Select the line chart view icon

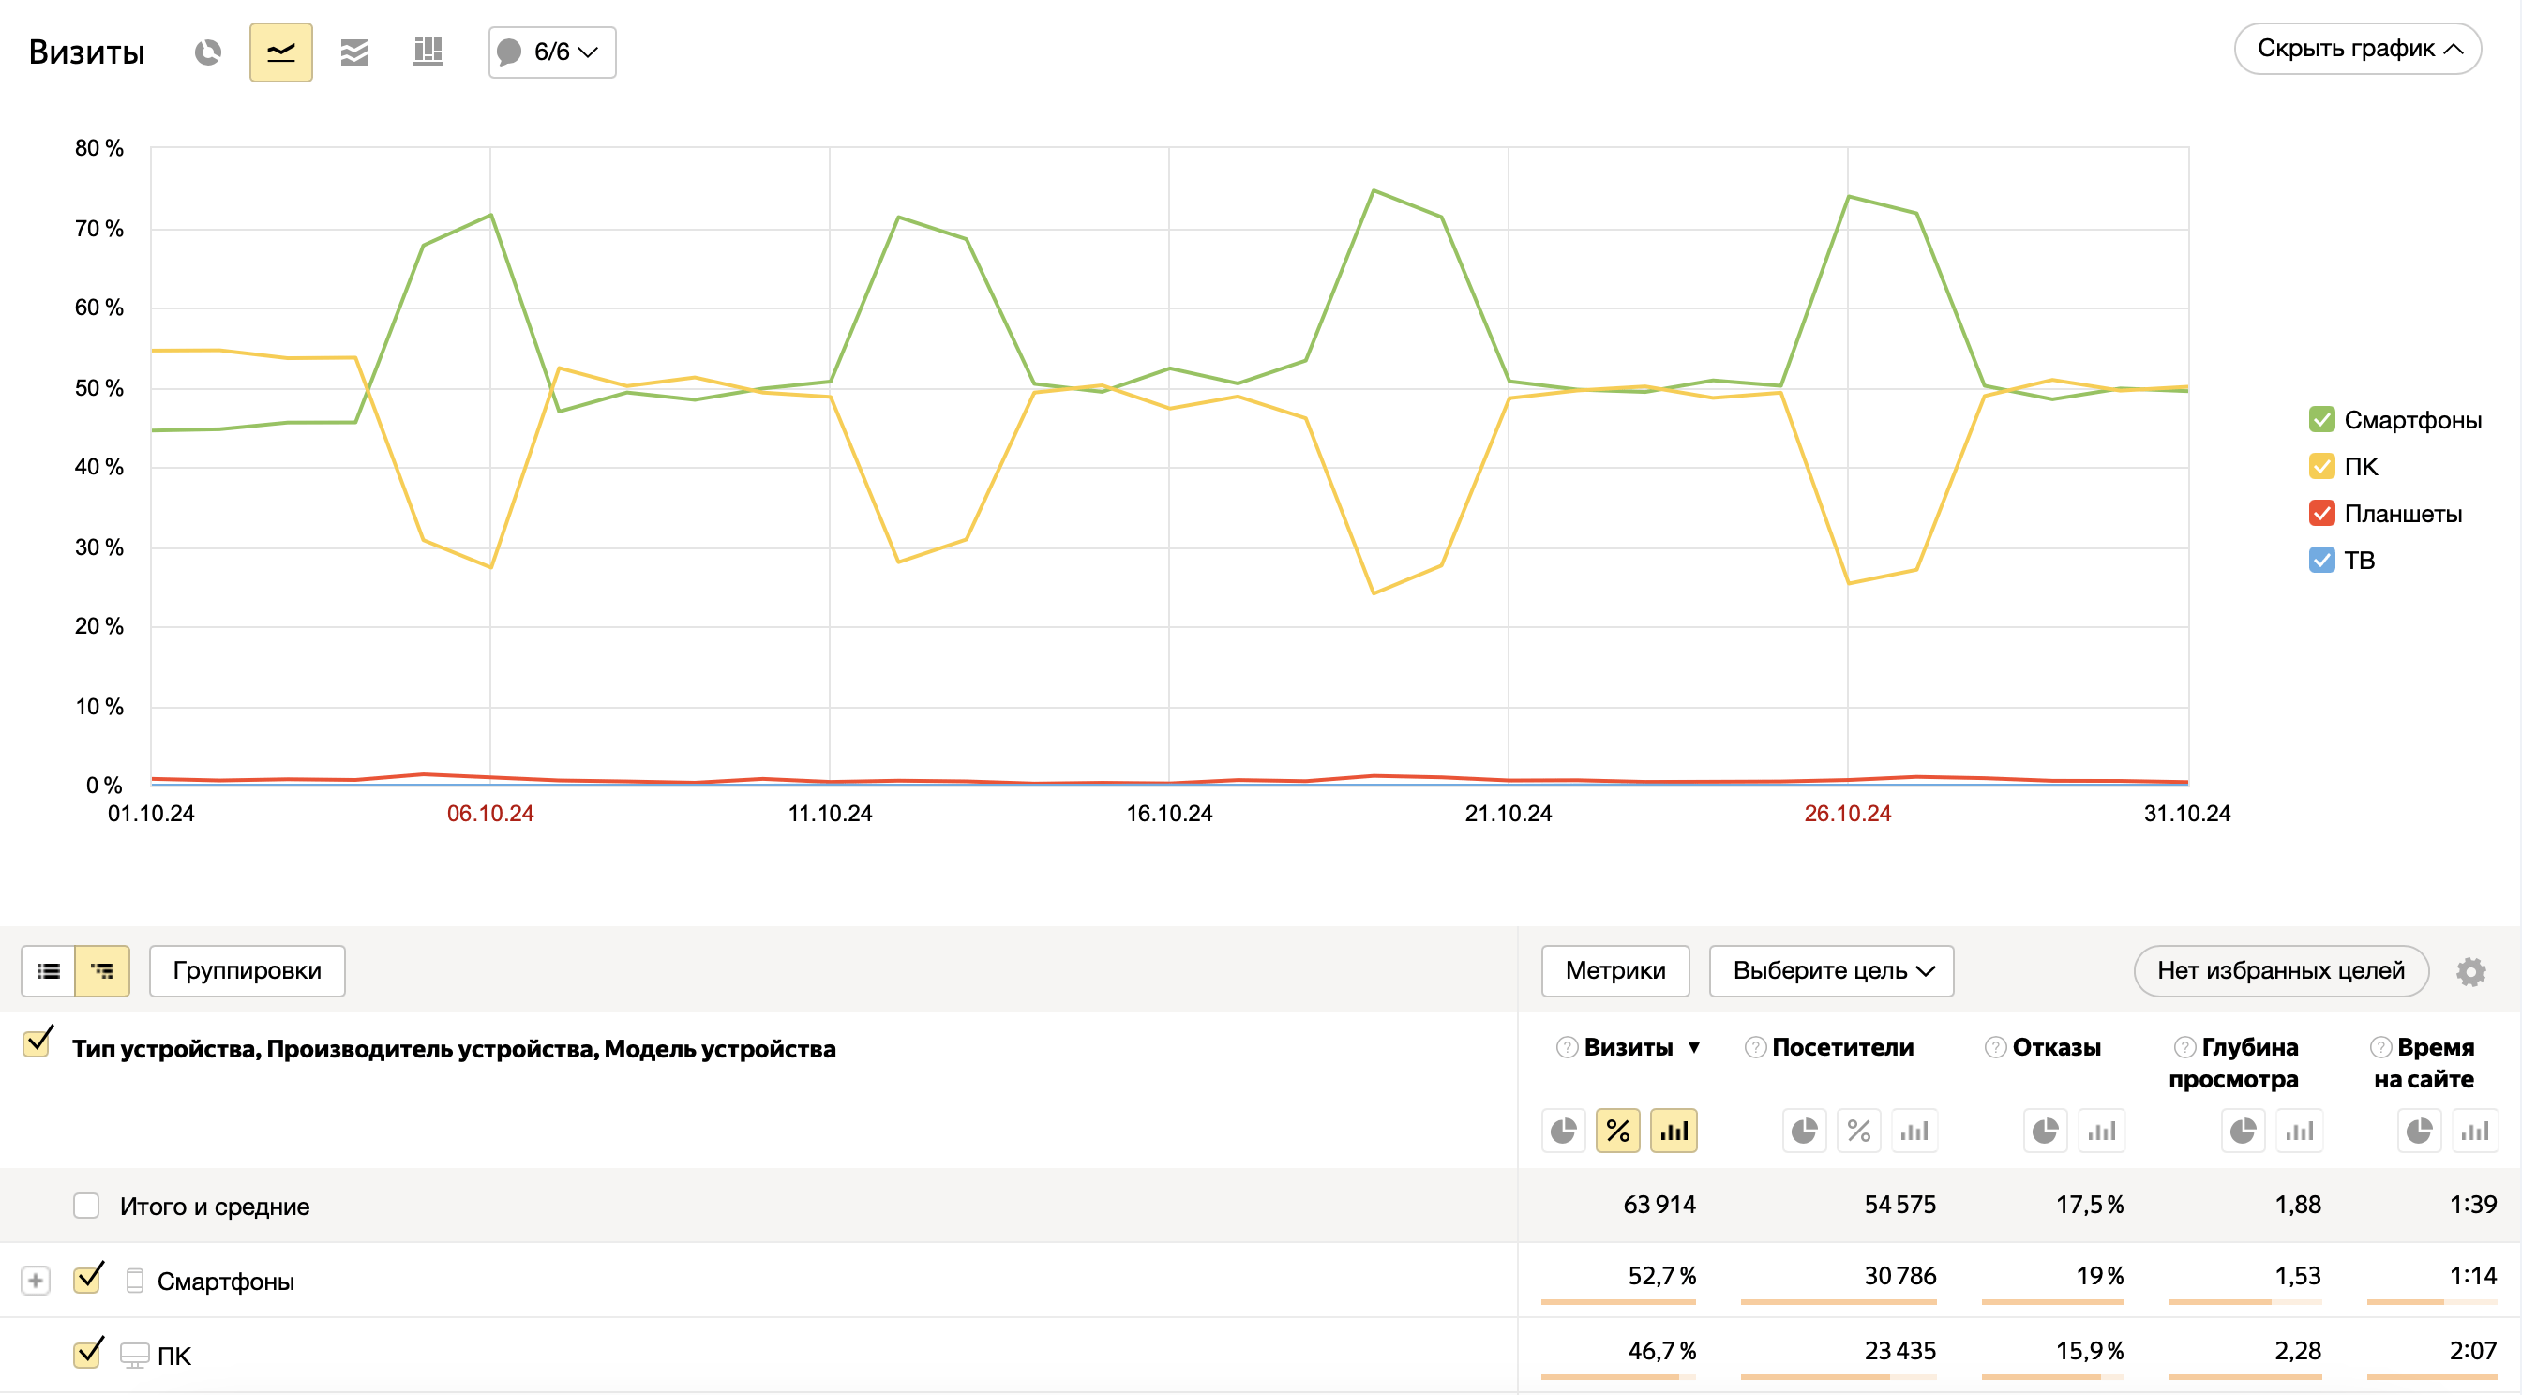281,52
